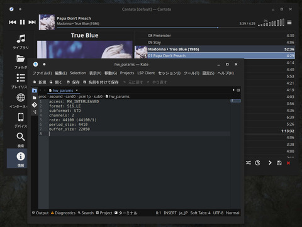This screenshot has height=227, width=302.
Task: Click やり直す redo button in Kate
Action: click(157, 82)
